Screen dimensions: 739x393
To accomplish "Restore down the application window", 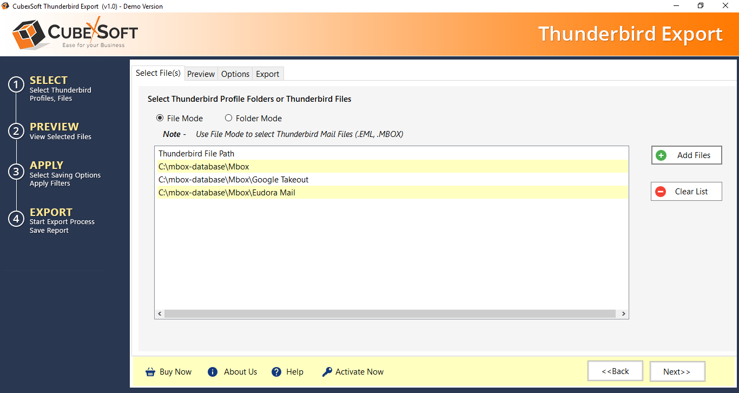I will pos(701,6).
